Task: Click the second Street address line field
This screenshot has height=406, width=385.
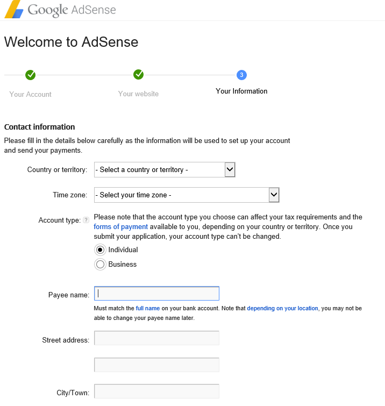Action: (x=156, y=365)
